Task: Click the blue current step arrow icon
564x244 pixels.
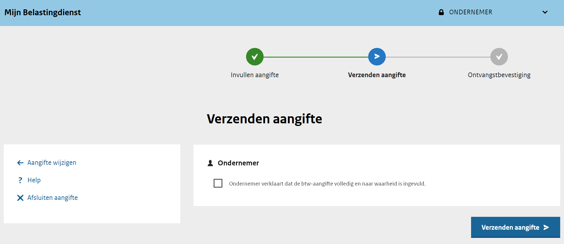Action: [x=377, y=57]
